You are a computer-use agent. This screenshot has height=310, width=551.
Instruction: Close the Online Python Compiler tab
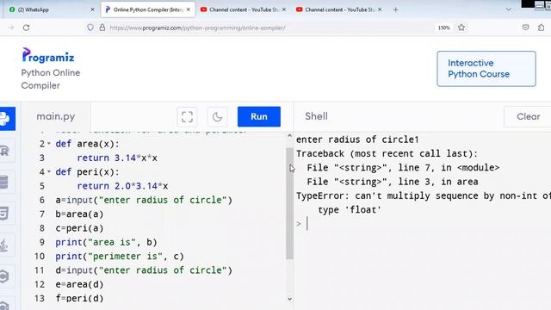pyautogui.click(x=189, y=9)
